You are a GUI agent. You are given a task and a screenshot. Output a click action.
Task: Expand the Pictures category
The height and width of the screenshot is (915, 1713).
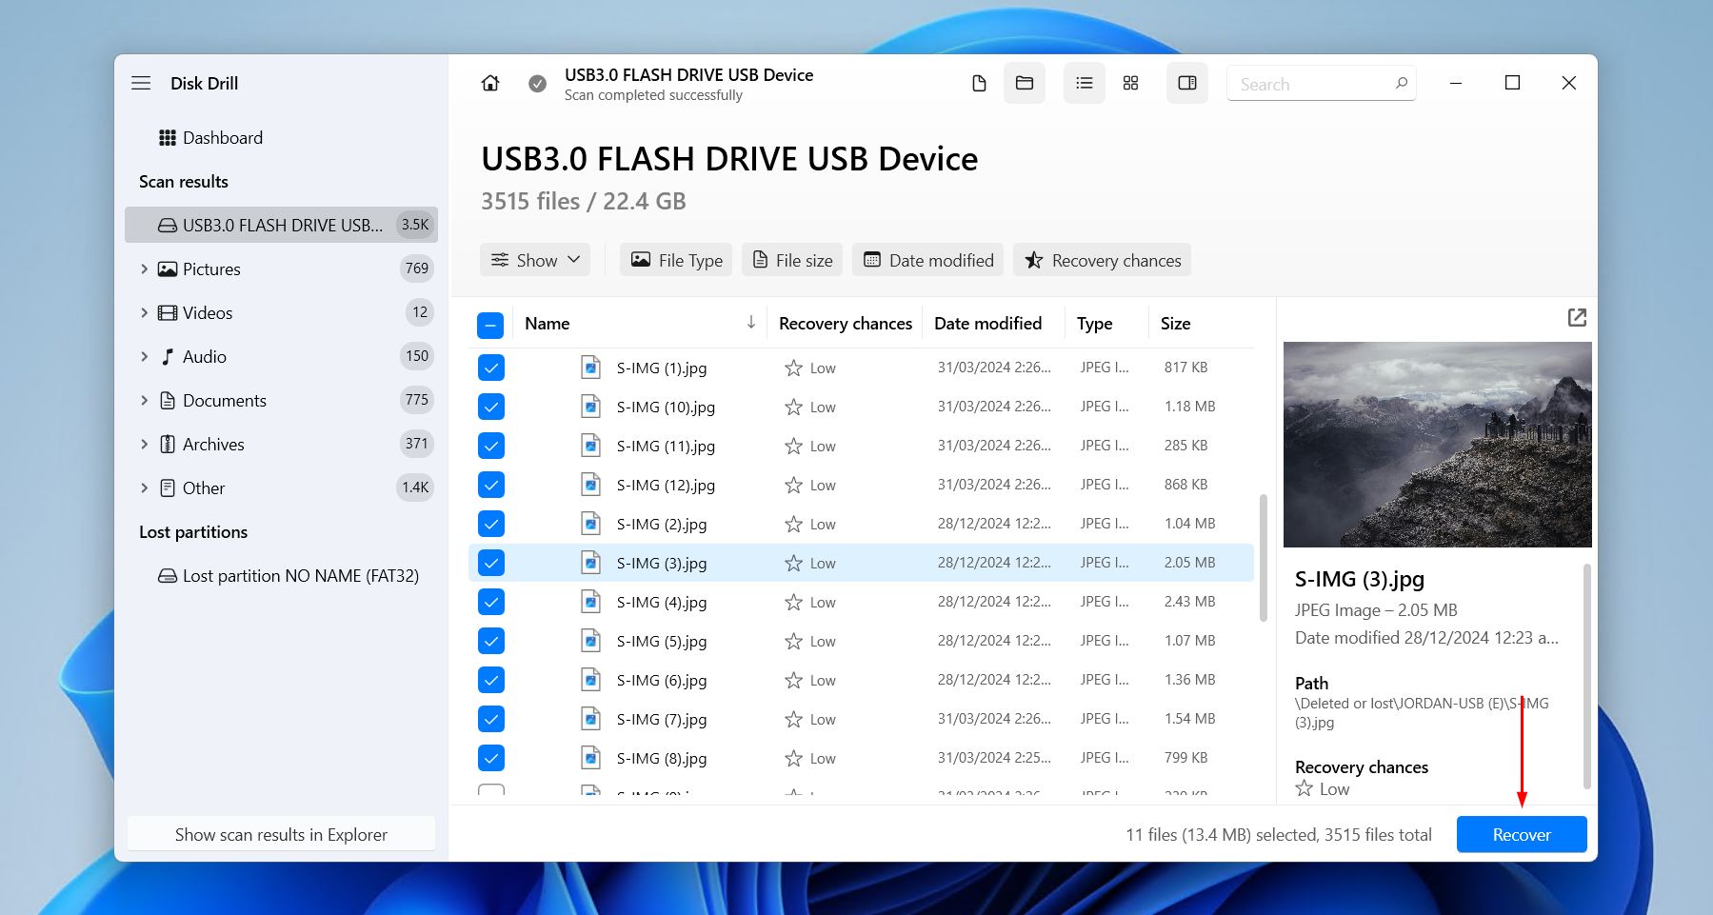point(145,269)
